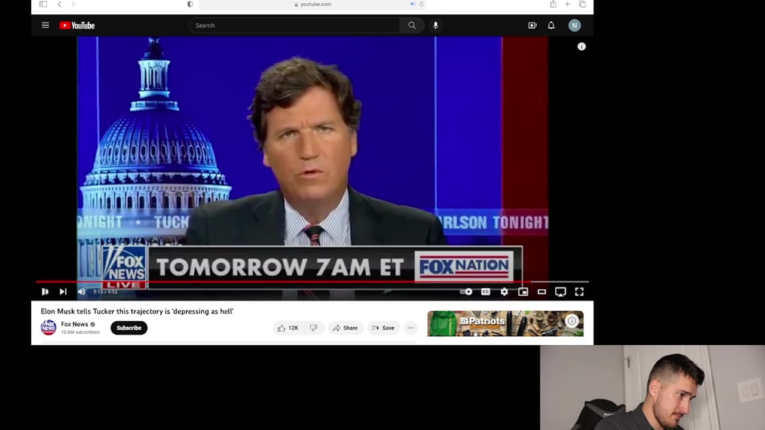Seek on the red progress bar
This screenshot has width=765, height=430.
click(312, 281)
